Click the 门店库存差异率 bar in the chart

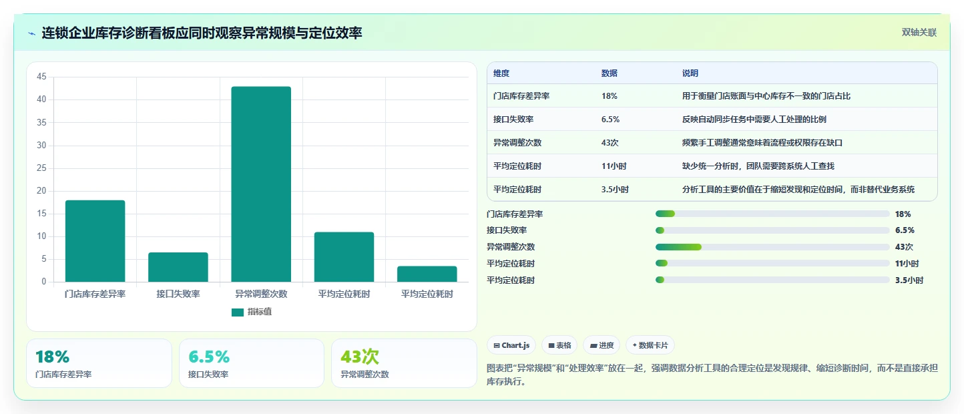point(95,241)
